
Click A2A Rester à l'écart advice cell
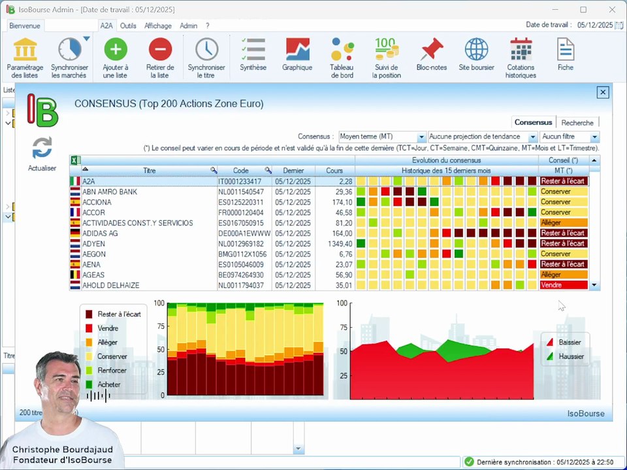click(x=564, y=181)
